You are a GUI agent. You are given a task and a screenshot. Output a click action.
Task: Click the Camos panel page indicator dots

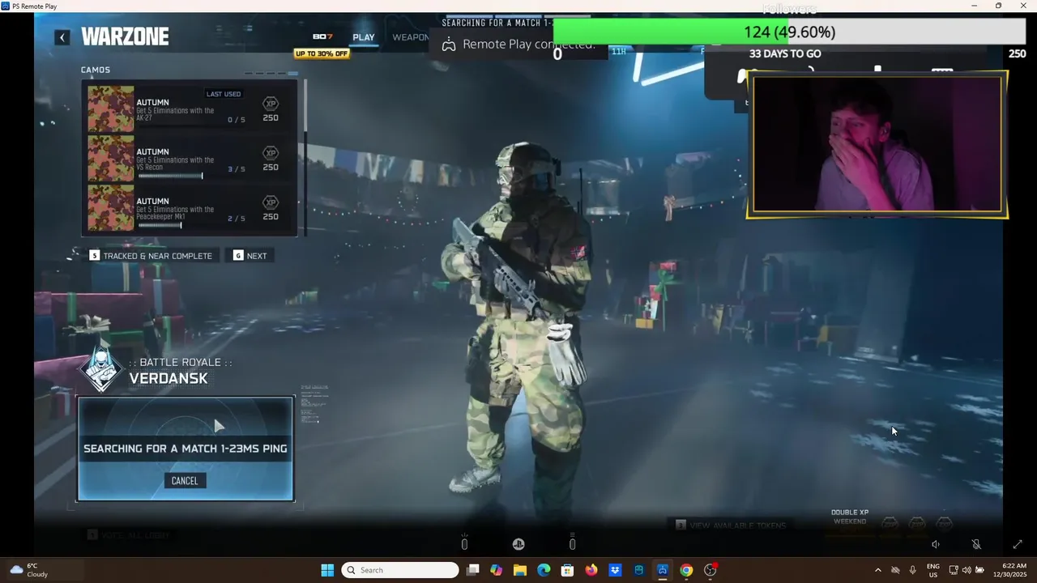(x=271, y=74)
